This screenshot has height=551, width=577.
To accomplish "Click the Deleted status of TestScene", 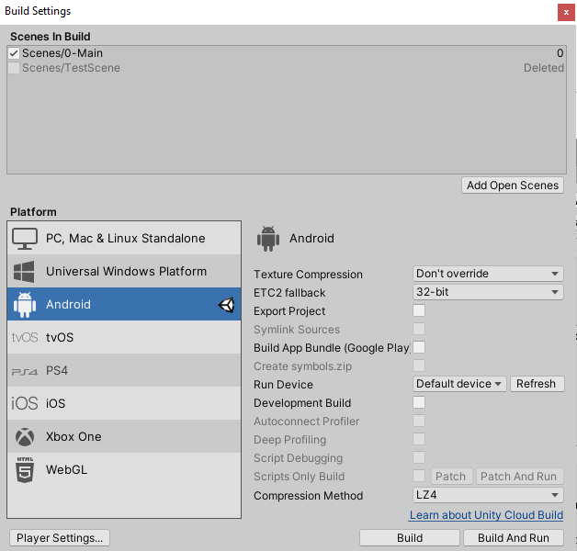I will click(544, 68).
